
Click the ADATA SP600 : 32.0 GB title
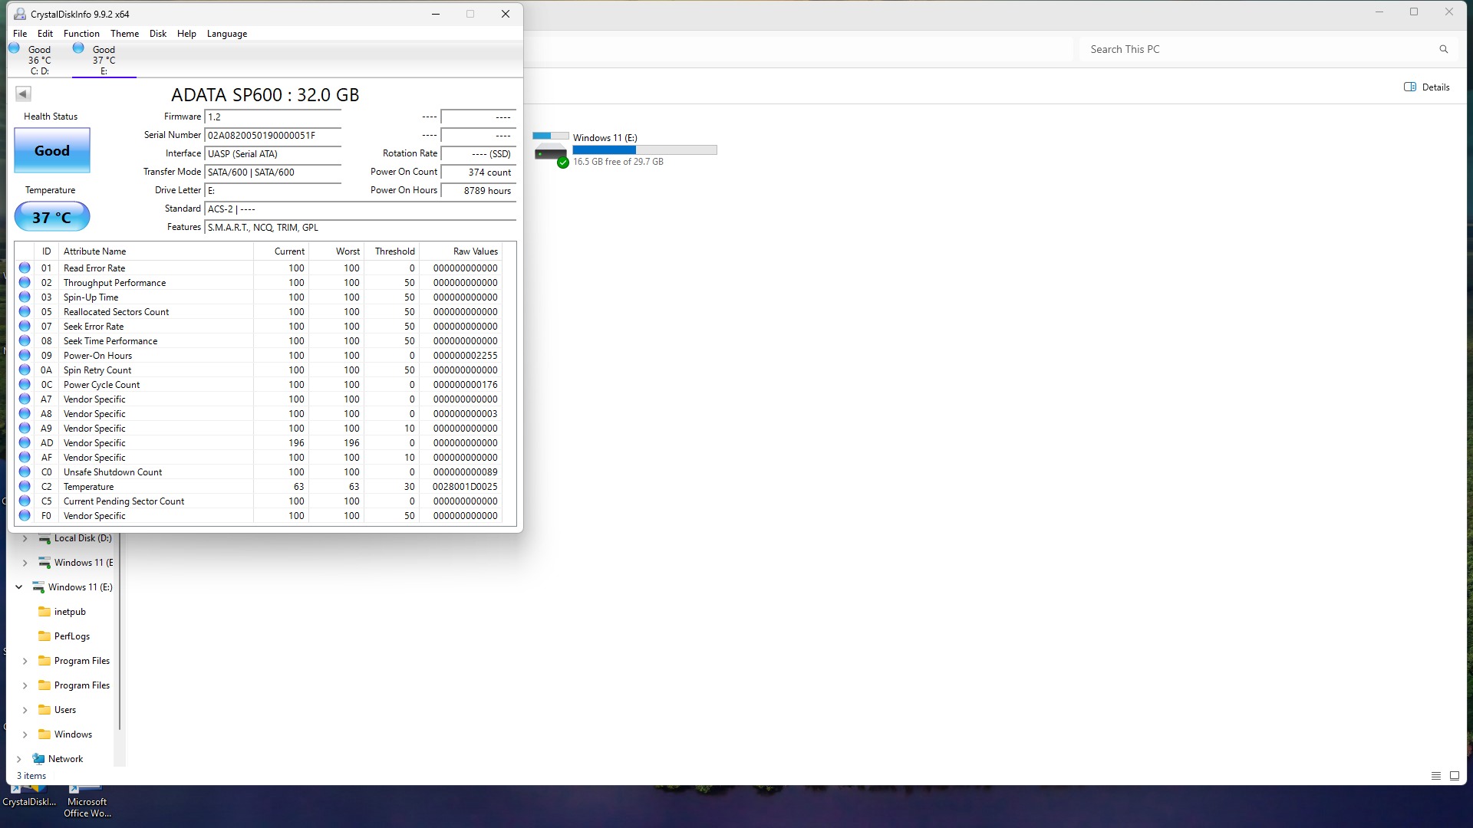pyautogui.click(x=265, y=95)
